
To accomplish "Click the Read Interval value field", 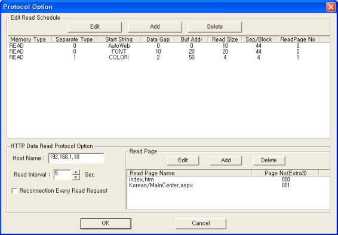I will tap(63, 175).
